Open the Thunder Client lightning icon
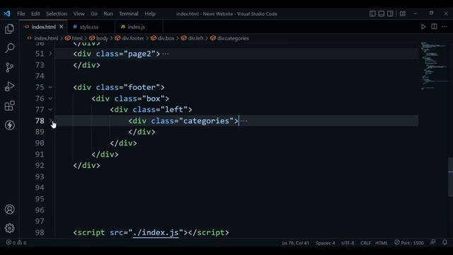 pos(9,125)
